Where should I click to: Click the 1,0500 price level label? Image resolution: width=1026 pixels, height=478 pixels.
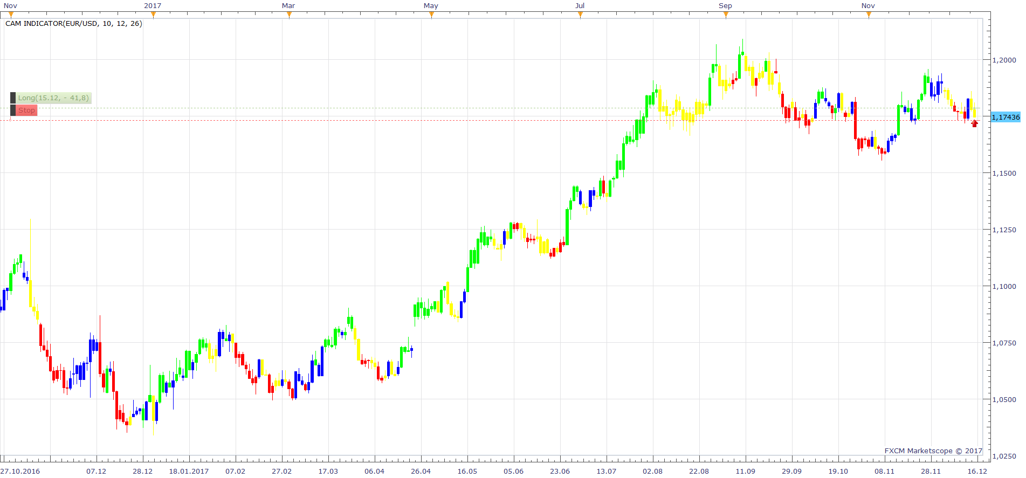[x=1004, y=399]
